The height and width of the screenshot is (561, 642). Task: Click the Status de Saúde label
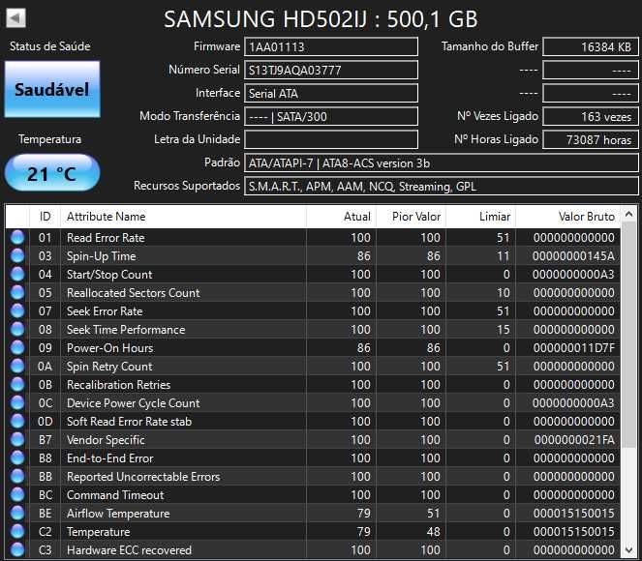[x=50, y=46]
